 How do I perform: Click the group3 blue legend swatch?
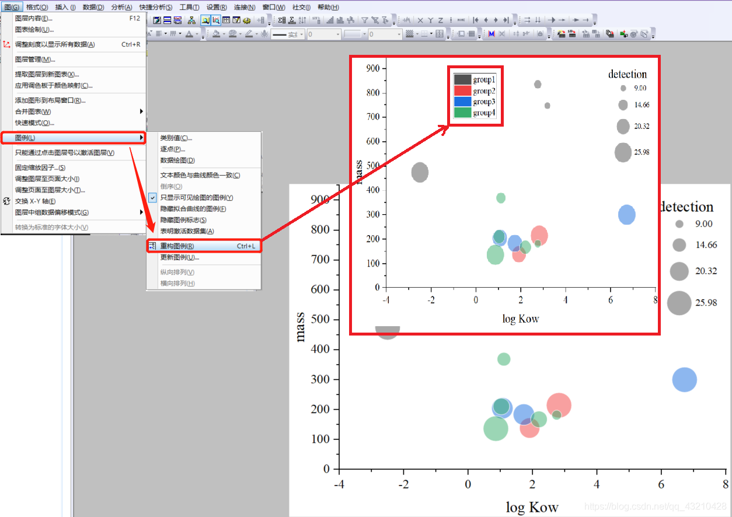coord(462,102)
